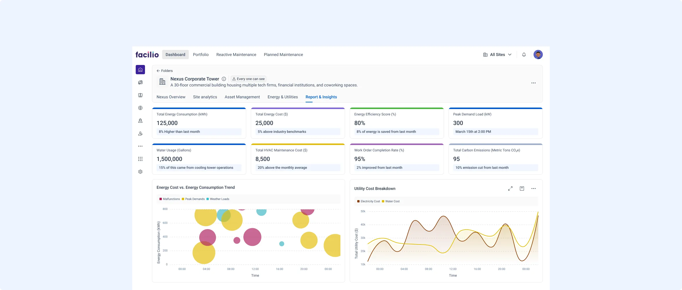Open the more options menu of Utility Cost Breakdown
This screenshot has width=682, height=290.
pos(533,188)
